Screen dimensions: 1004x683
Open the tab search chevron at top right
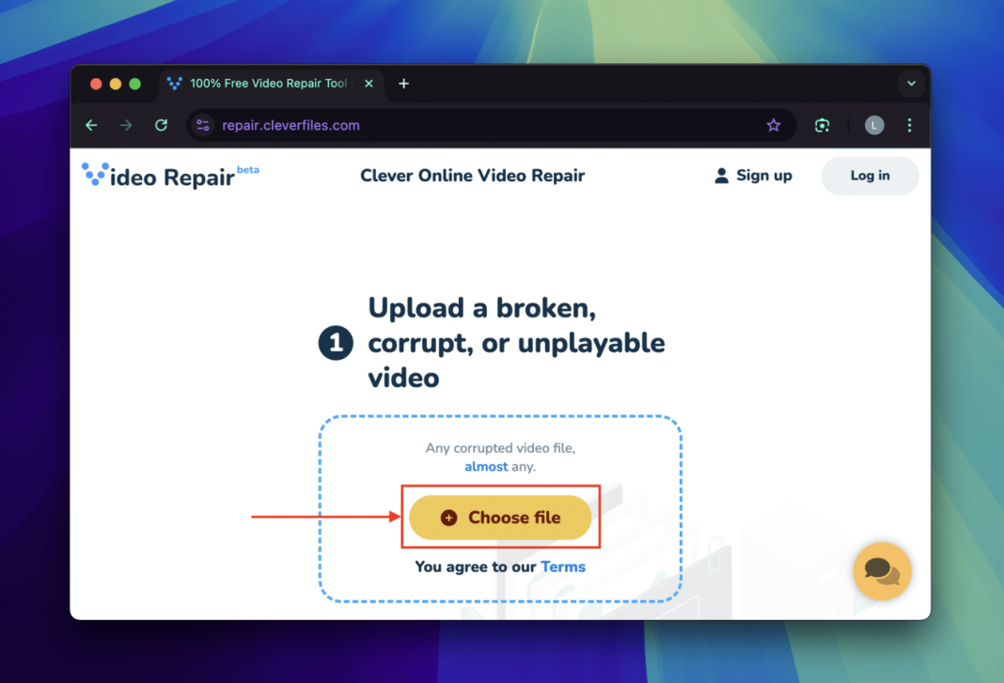(x=911, y=83)
